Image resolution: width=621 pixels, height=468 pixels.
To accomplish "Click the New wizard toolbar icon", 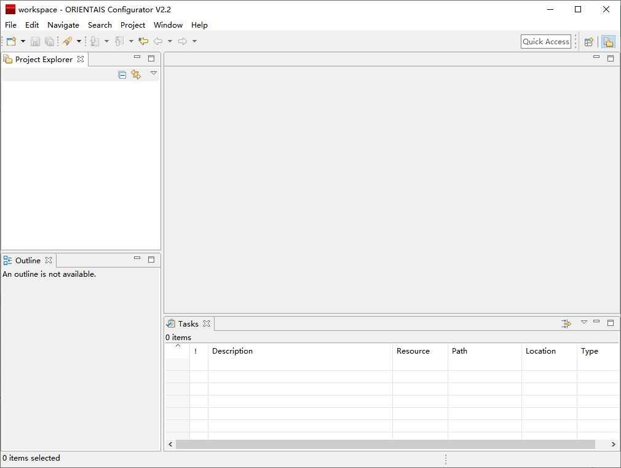I will [x=11, y=41].
